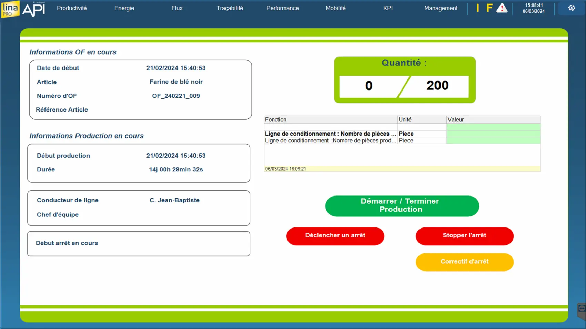Click the Stopper l'arrêt button
This screenshot has width=586, height=329.
pyautogui.click(x=464, y=236)
